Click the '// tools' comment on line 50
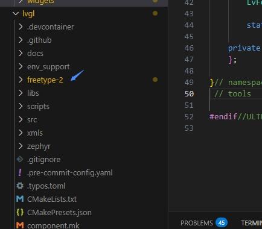262x229 pixels. [232, 94]
